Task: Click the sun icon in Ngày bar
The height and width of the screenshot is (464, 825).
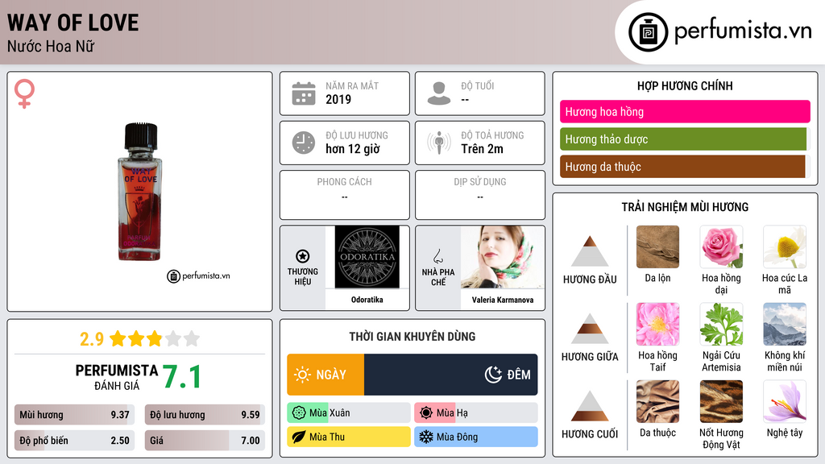Action: tap(302, 375)
